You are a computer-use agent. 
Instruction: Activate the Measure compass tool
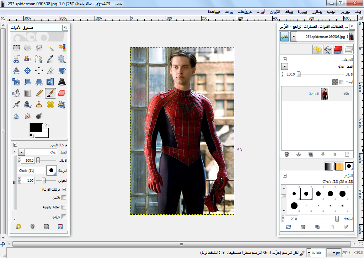[16, 70]
